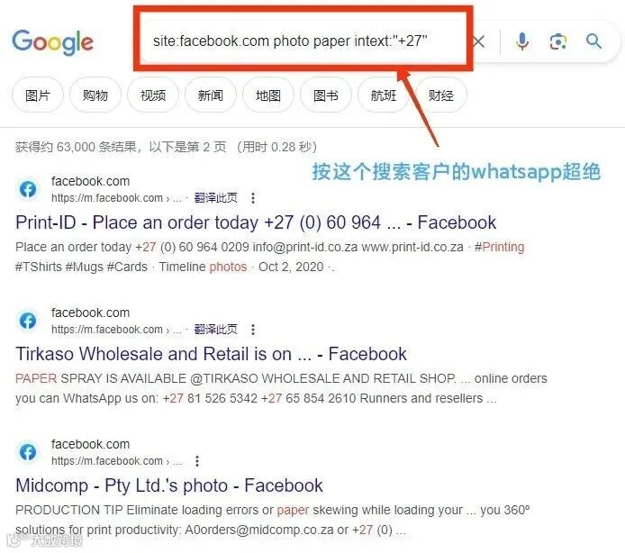
Task: Click the magnifying glass search button
Action: point(593,41)
